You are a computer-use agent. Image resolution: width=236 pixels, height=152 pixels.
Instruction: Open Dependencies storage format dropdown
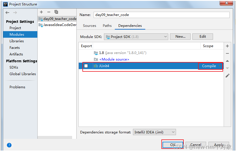point(154,132)
